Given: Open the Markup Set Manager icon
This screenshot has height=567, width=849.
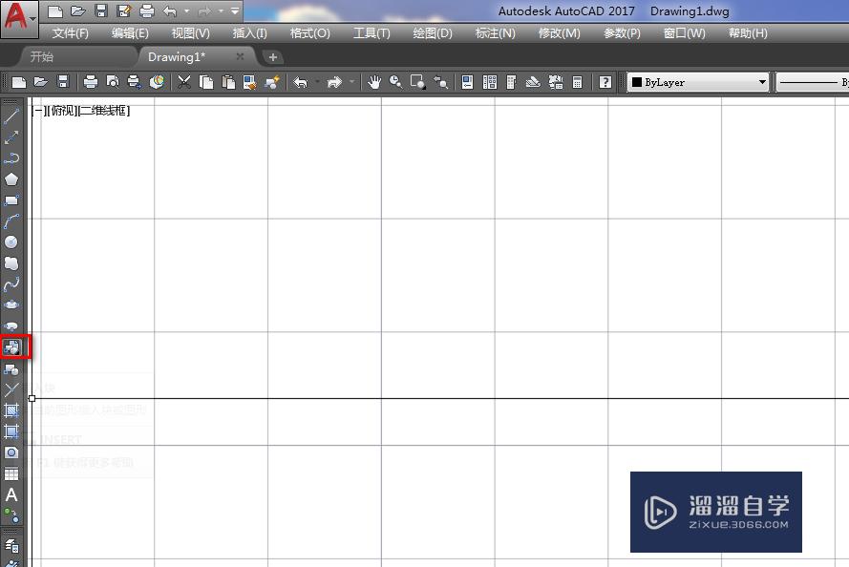Looking at the screenshot, I should tap(556, 82).
